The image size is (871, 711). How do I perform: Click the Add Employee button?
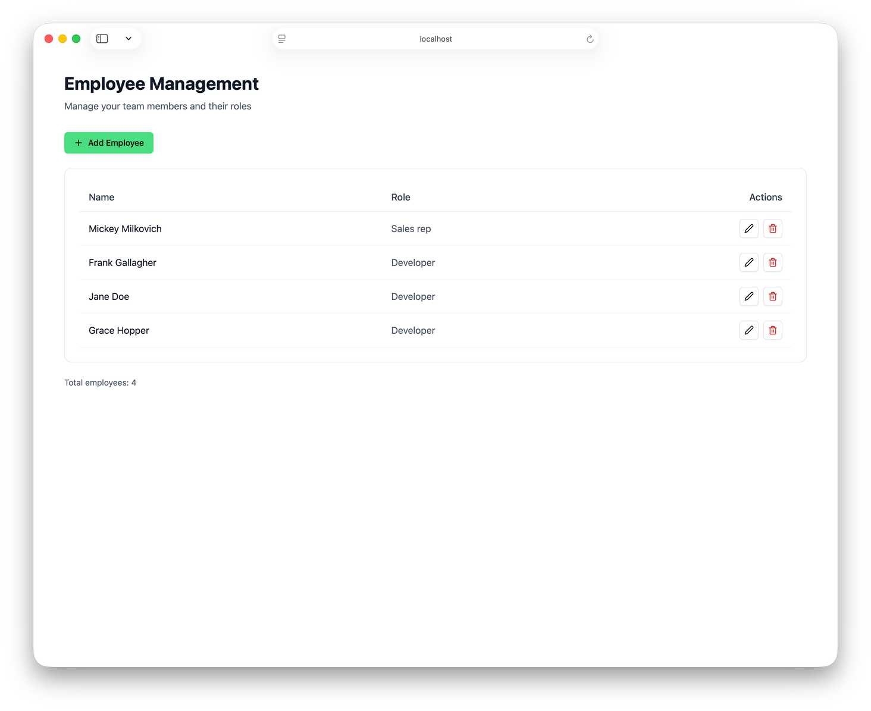pyautogui.click(x=109, y=143)
